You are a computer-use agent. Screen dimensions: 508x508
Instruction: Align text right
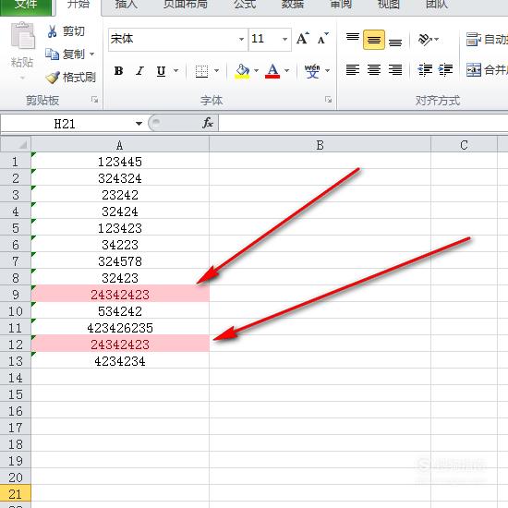(395, 69)
